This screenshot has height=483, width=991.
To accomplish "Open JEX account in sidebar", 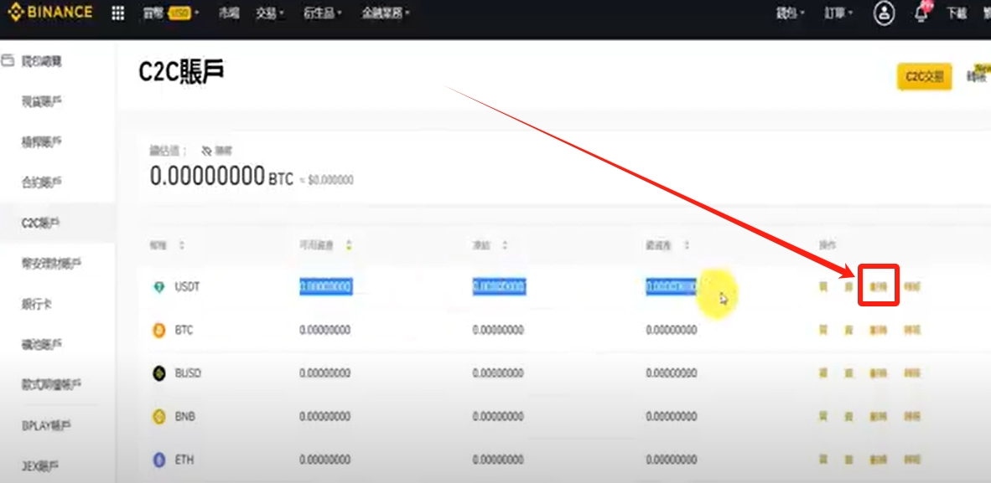I will [40, 467].
